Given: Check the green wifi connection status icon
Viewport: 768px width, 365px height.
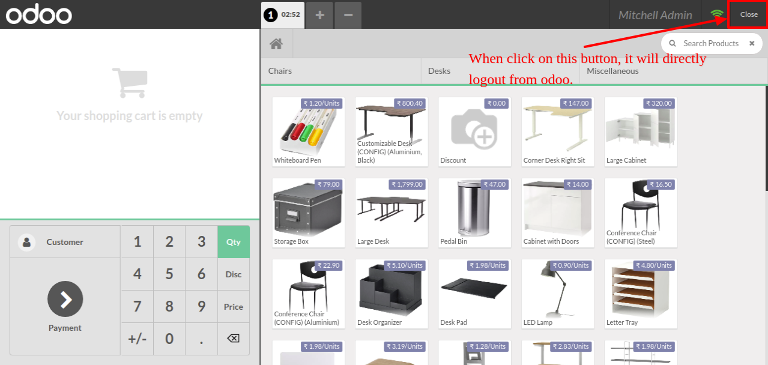Looking at the screenshot, I should pyautogui.click(x=716, y=14).
